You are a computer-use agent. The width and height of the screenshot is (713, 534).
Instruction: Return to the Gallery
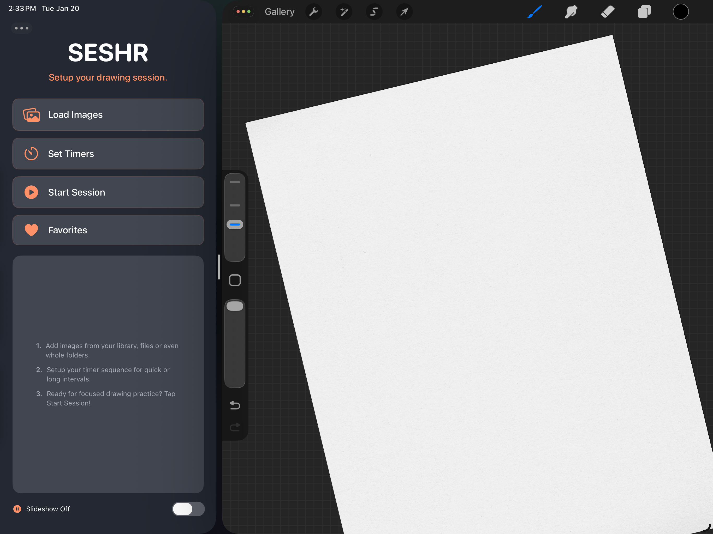[279, 11]
